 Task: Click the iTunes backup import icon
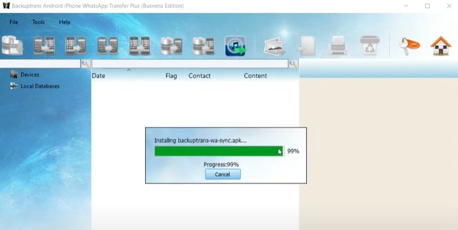235,46
